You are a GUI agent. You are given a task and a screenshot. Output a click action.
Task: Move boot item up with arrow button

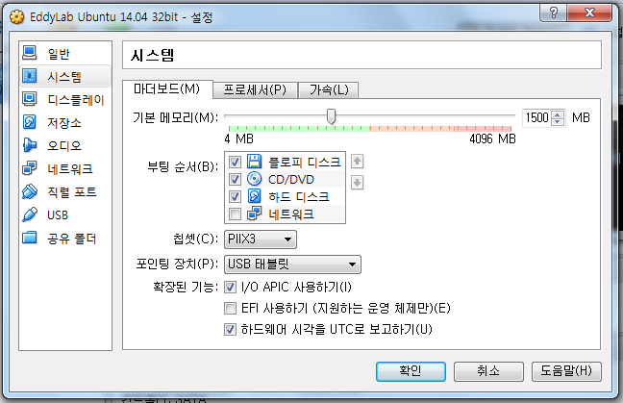(x=358, y=162)
